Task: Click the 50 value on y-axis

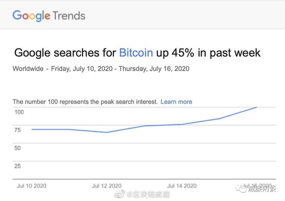Action: (17, 148)
